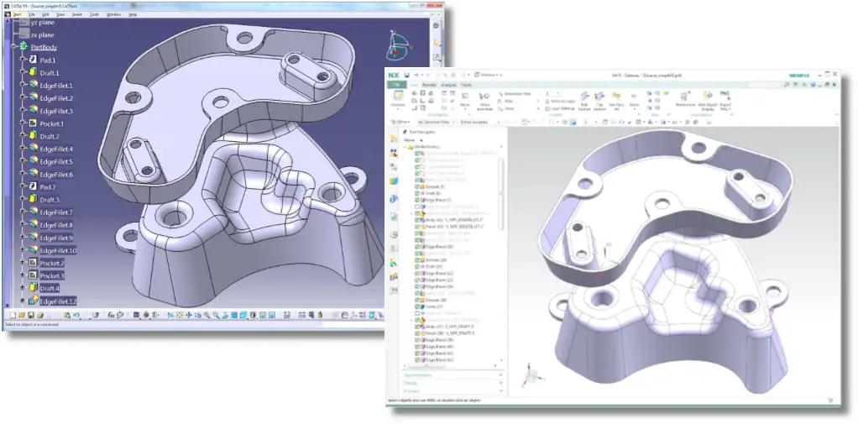Click the Formula f(x) icon in CATIA
Viewport: 858px width, 424px height.
pyautogui.click(x=111, y=315)
